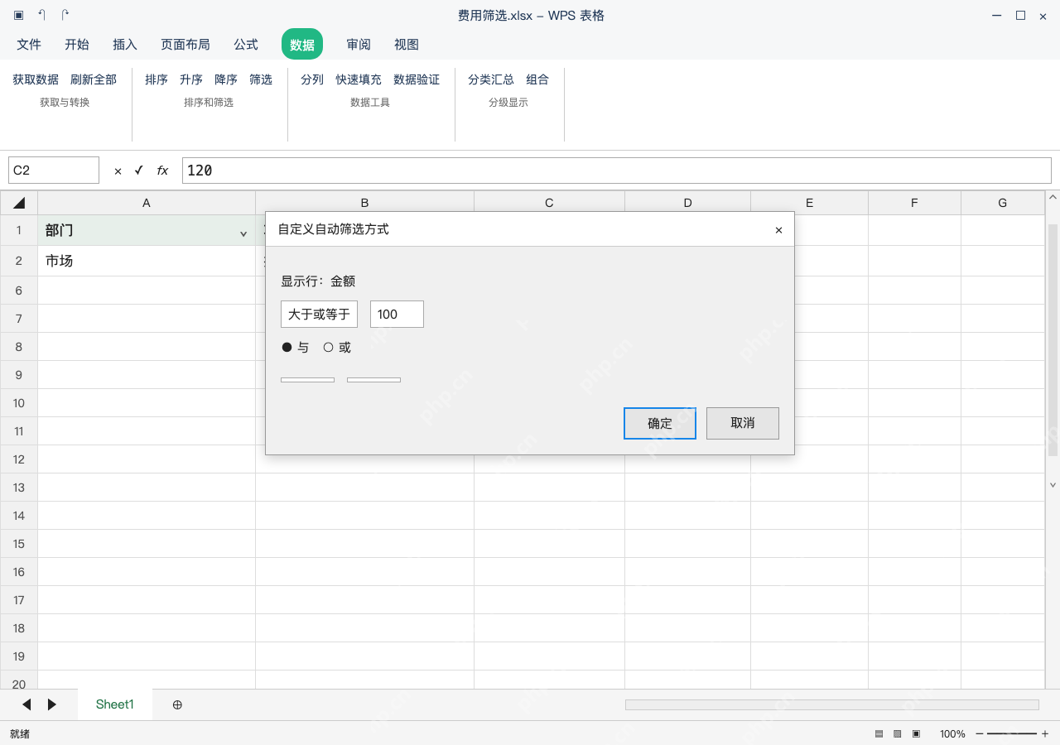Open the second condition operator dropdown
The height and width of the screenshot is (745, 1060).
pyautogui.click(x=307, y=380)
